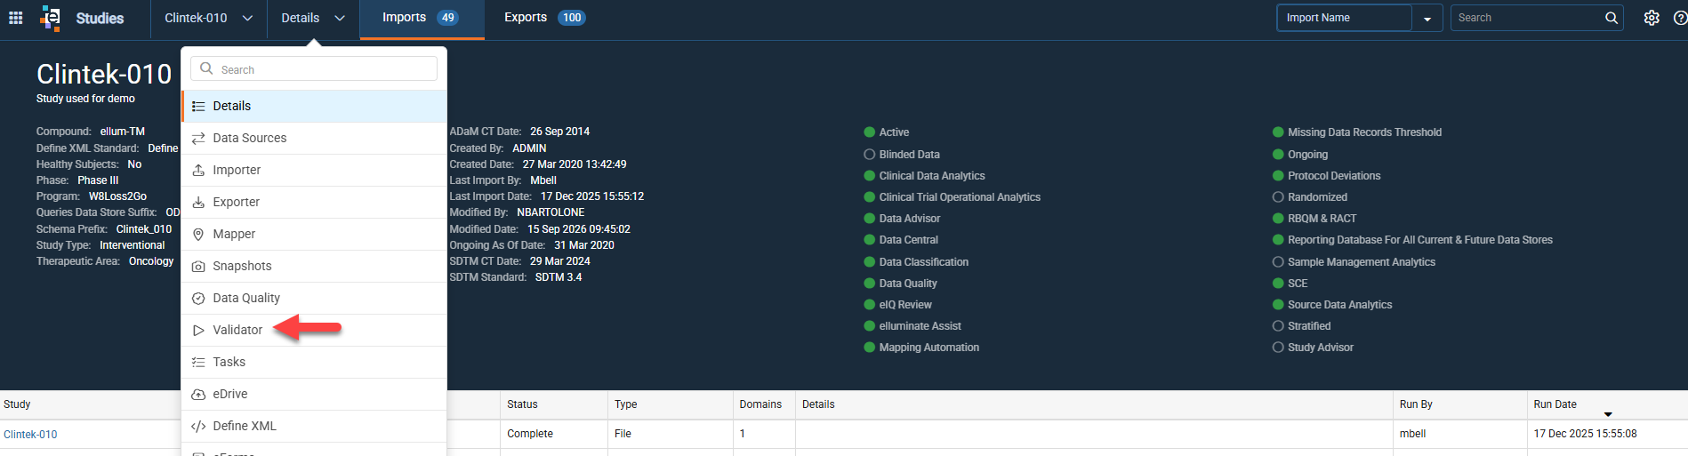The width and height of the screenshot is (1688, 456).
Task: Open the Define XML menu entry
Action: click(x=314, y=426)
